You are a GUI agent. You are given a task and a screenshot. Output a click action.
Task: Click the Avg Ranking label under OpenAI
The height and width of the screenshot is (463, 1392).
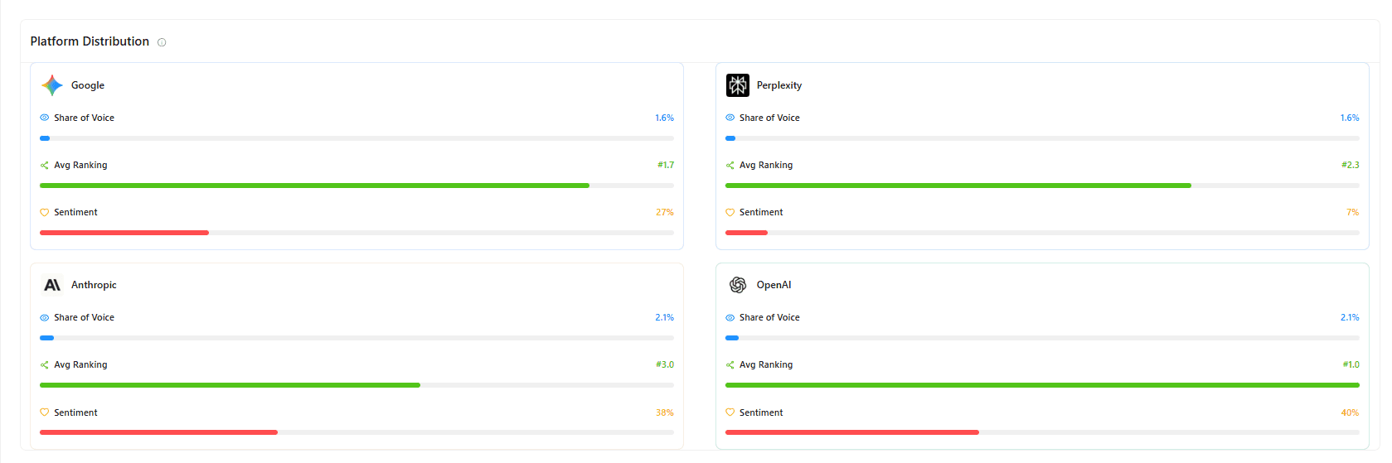click(766, 364)
